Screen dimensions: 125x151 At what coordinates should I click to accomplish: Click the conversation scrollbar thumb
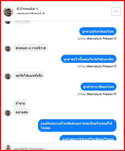(x=124, y=132)
